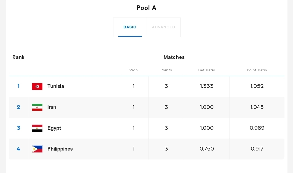Switch to the BASIC tab
293x173 pixels.
pos(130,27)
